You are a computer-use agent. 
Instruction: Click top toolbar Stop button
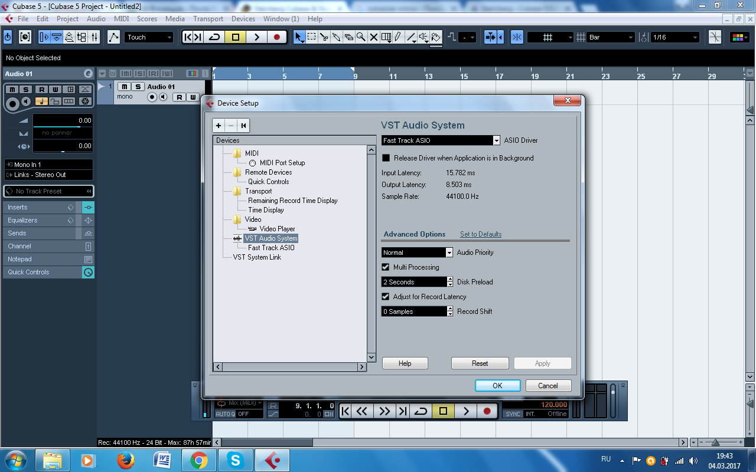(236, 37)
